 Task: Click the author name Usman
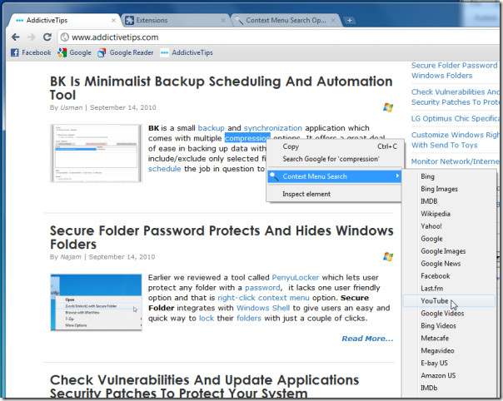coord(72,107)
